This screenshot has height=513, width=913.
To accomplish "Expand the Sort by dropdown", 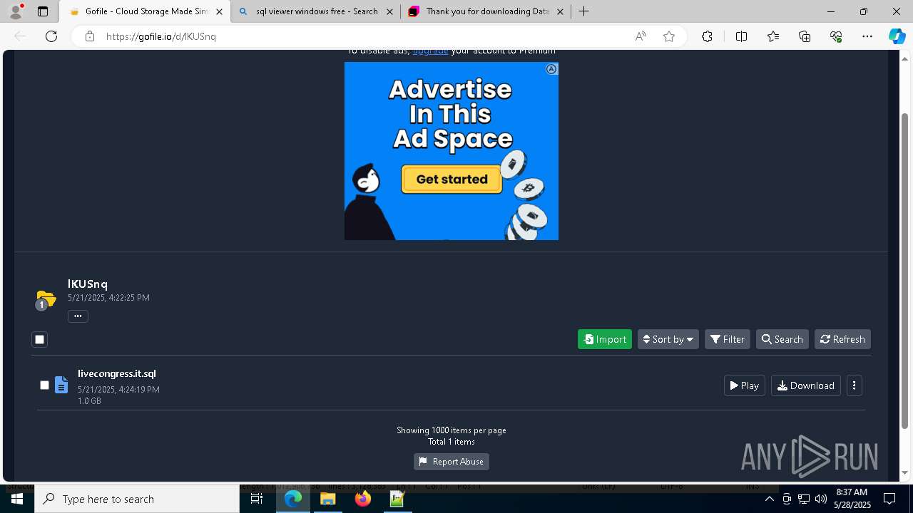I will pyautogui.click(x=668, y=339).
